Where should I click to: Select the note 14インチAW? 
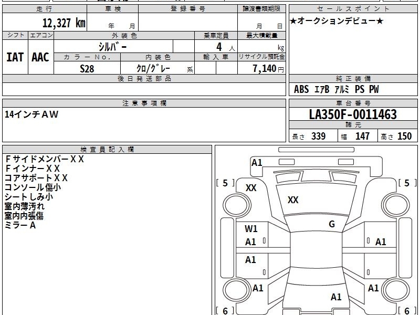pos(31,114)
